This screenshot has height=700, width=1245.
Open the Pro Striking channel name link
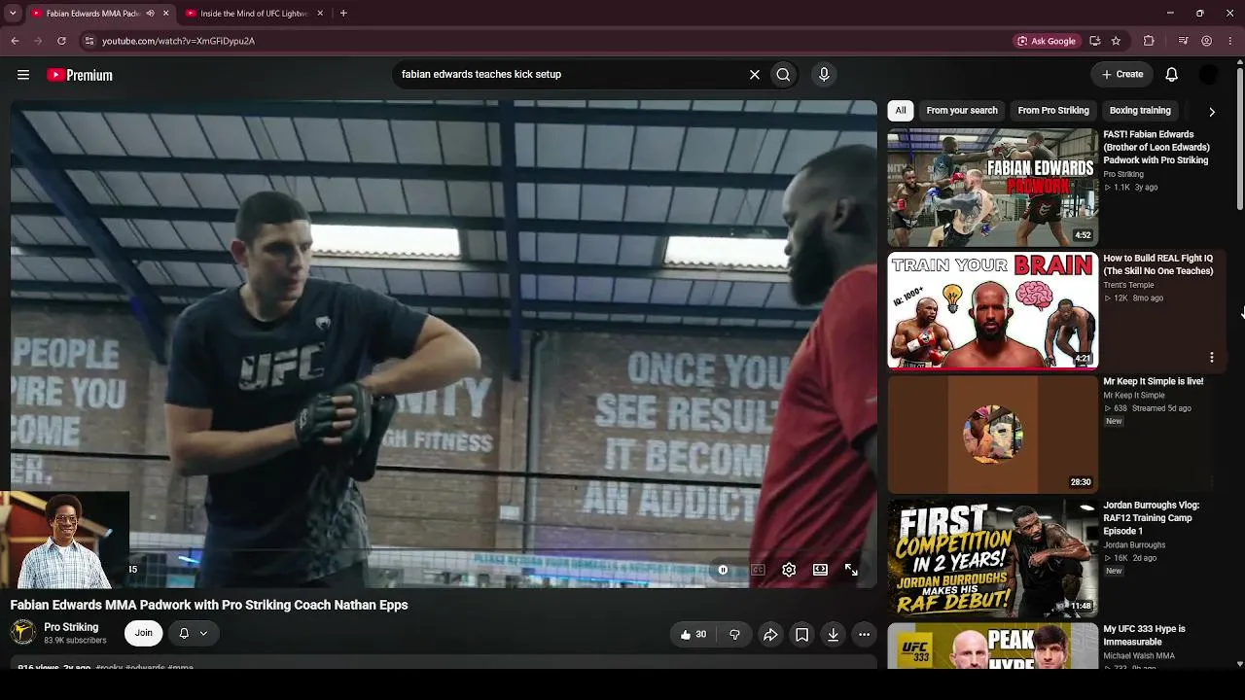pyautogui.click(x=71, y=627)
